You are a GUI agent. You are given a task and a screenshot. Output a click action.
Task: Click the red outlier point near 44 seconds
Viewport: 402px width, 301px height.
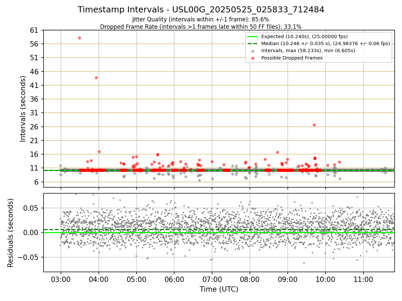pyautogui.click(x=96, y=78)
